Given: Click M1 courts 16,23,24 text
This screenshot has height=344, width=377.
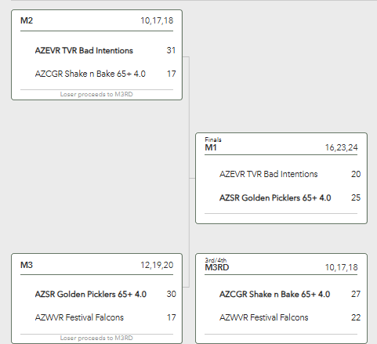Looking at the screenshot, I should coord(341,147).
